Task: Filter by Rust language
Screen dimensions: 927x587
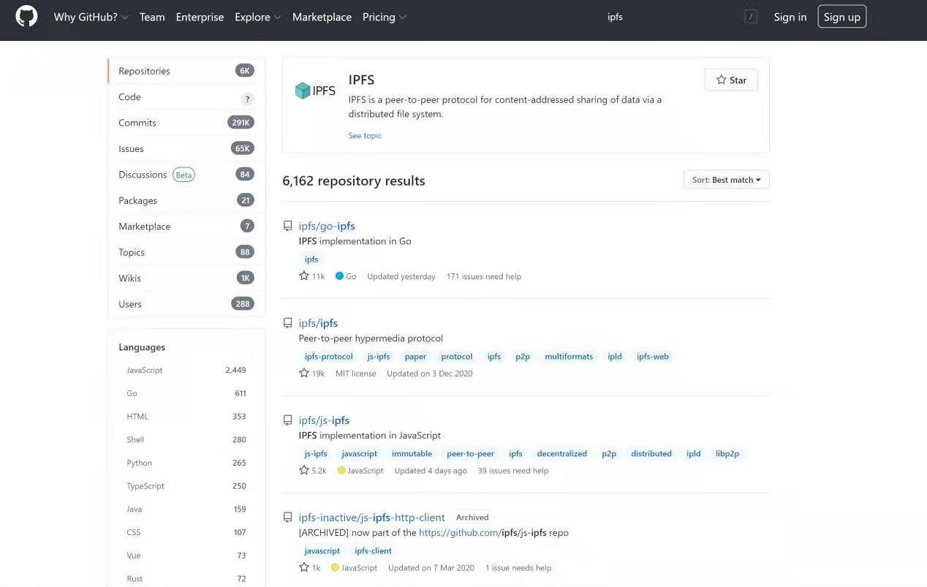Action: pos(186,578)
